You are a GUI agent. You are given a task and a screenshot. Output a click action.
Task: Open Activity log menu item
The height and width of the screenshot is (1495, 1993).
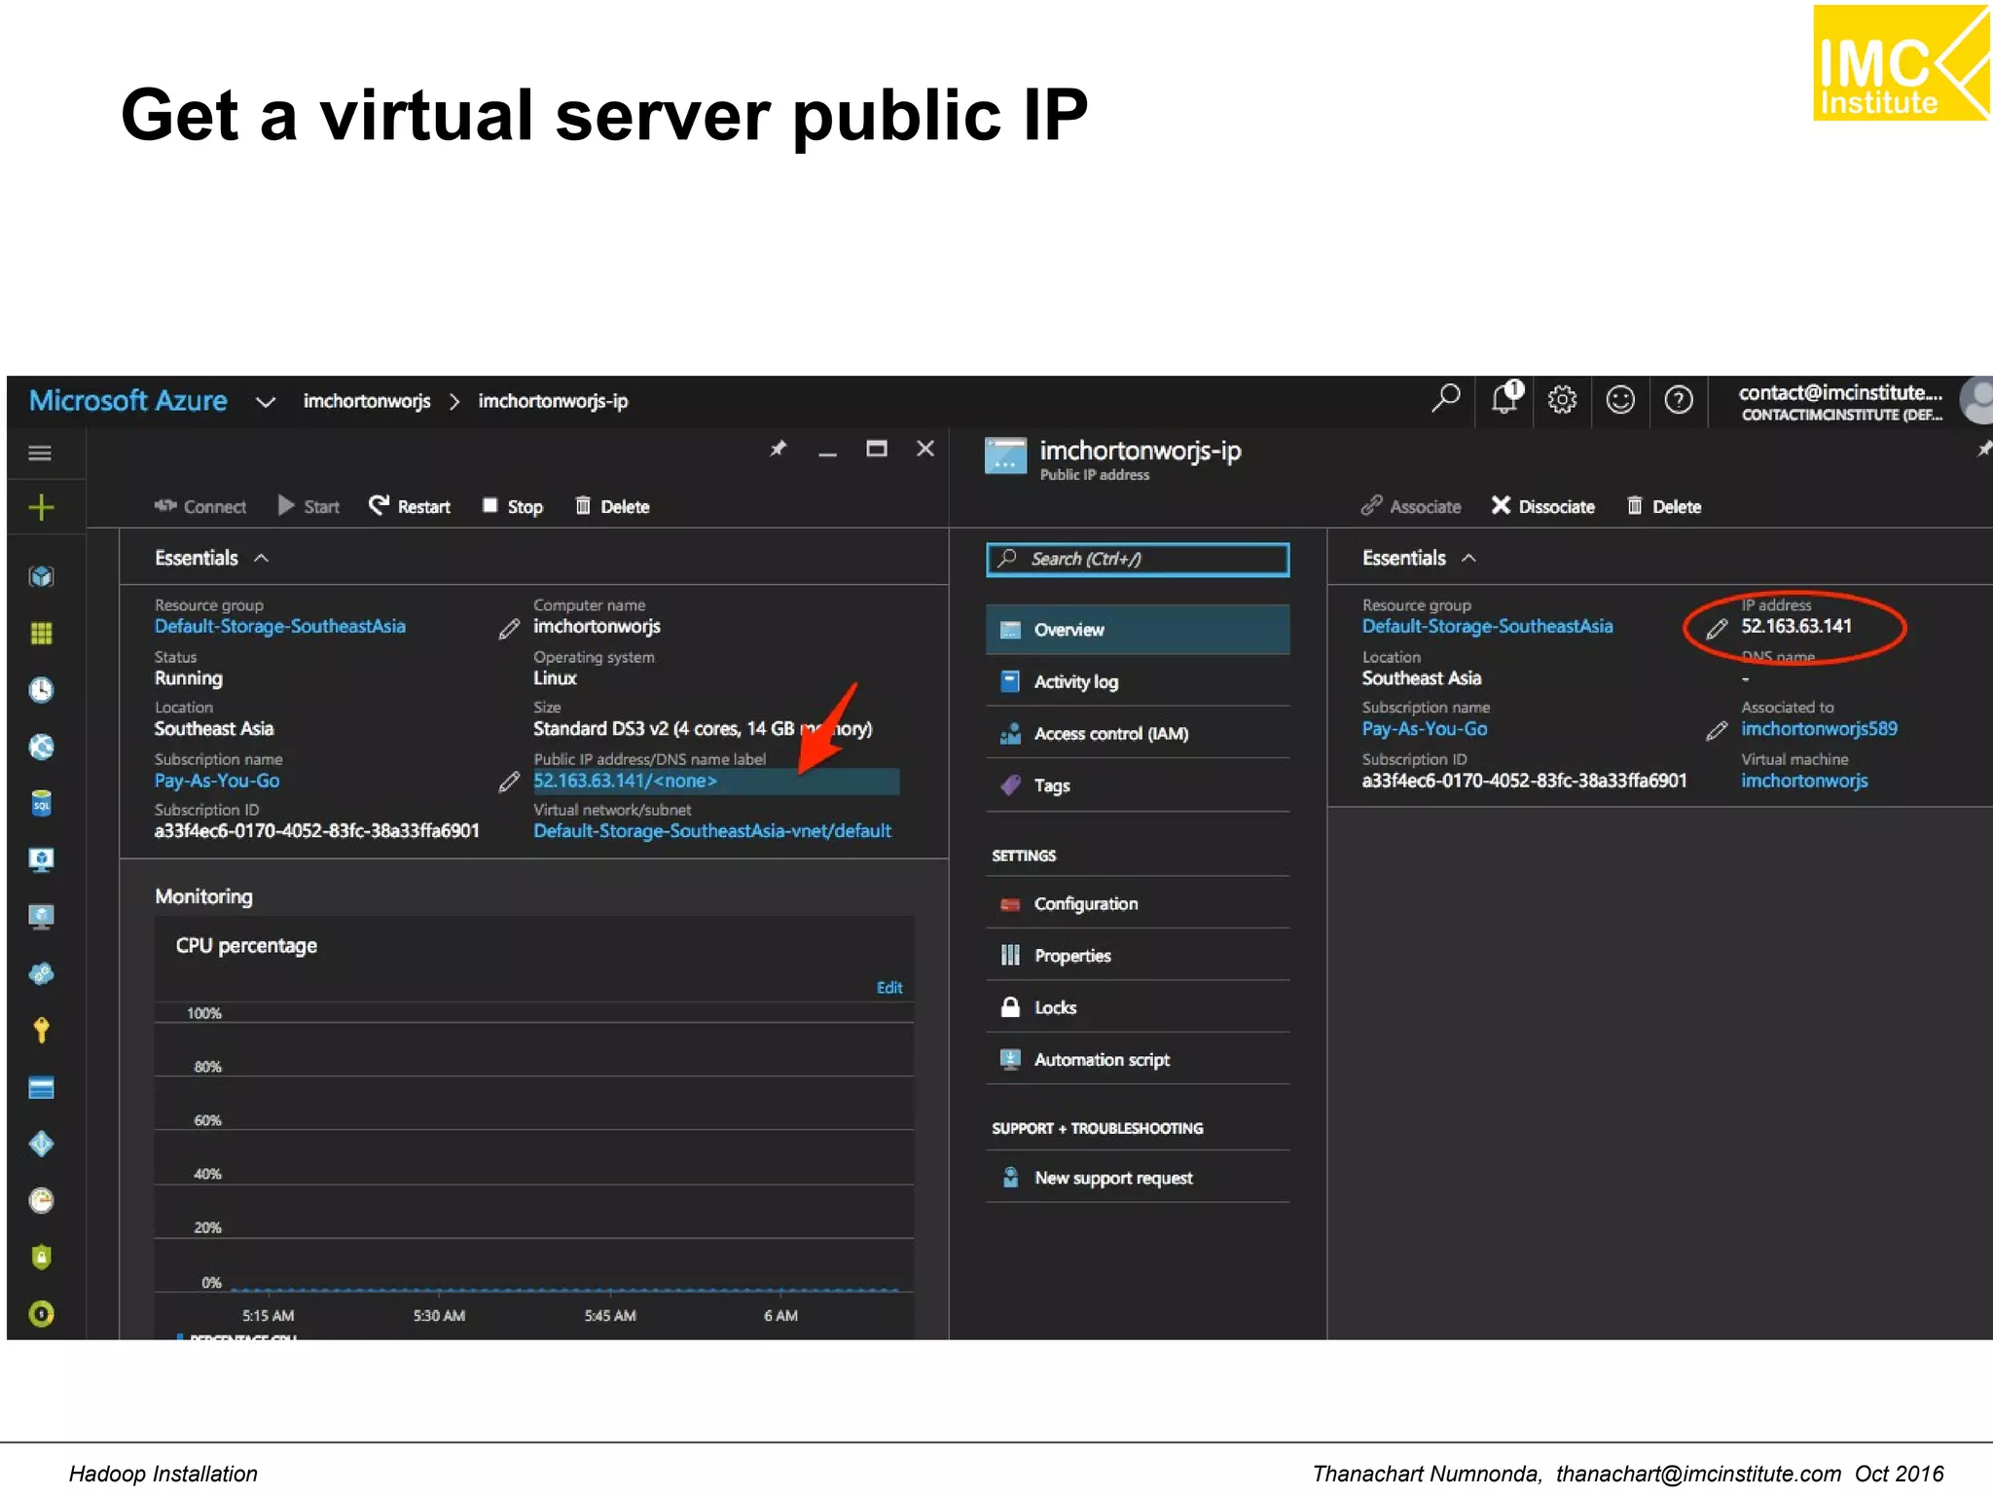click(x=1138, y=681)
